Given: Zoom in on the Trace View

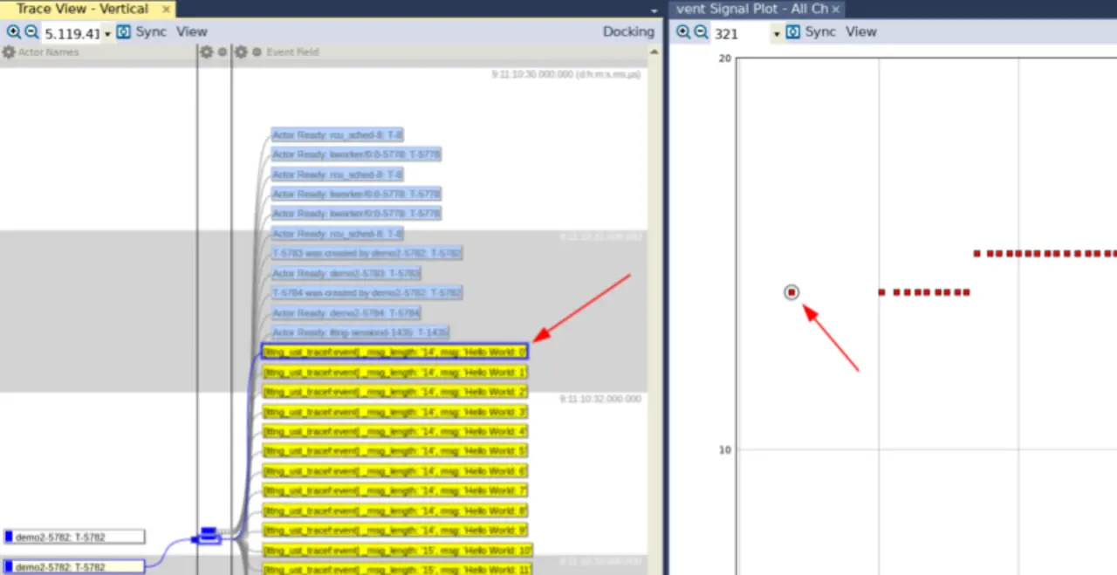Looking at the screenshot, I should tap(13, 32).
